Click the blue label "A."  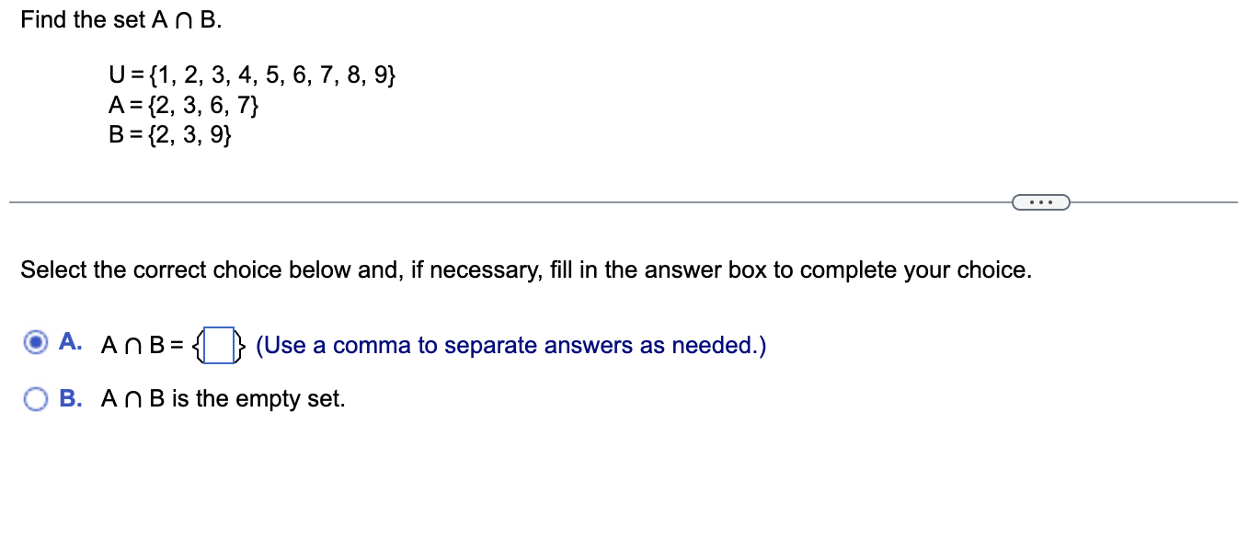(71, 341)
